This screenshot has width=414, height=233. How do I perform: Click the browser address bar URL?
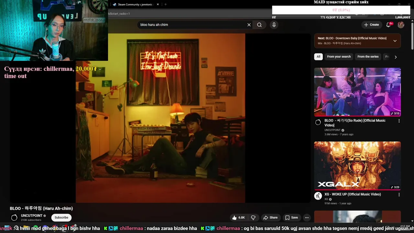pos(119,14)
